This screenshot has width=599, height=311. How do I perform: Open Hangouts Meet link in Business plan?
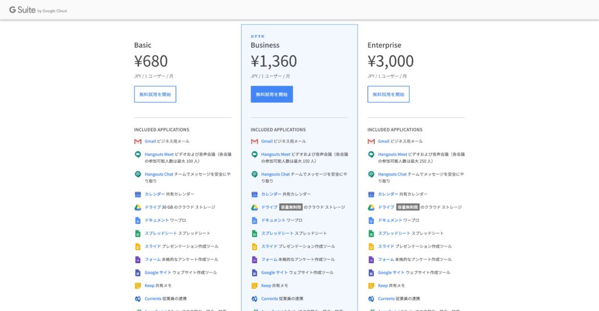coord(276,155)
